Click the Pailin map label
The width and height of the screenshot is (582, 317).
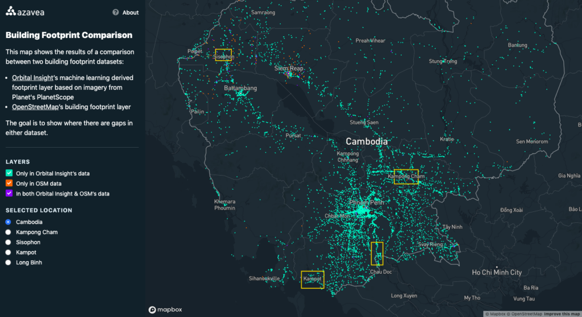pyautogui.click(x=197, y=111)
